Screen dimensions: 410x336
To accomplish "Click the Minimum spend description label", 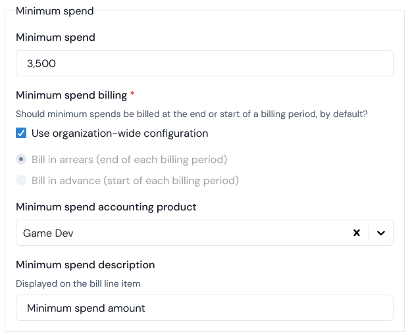I will pyautogui.click(x=86, y=265).
